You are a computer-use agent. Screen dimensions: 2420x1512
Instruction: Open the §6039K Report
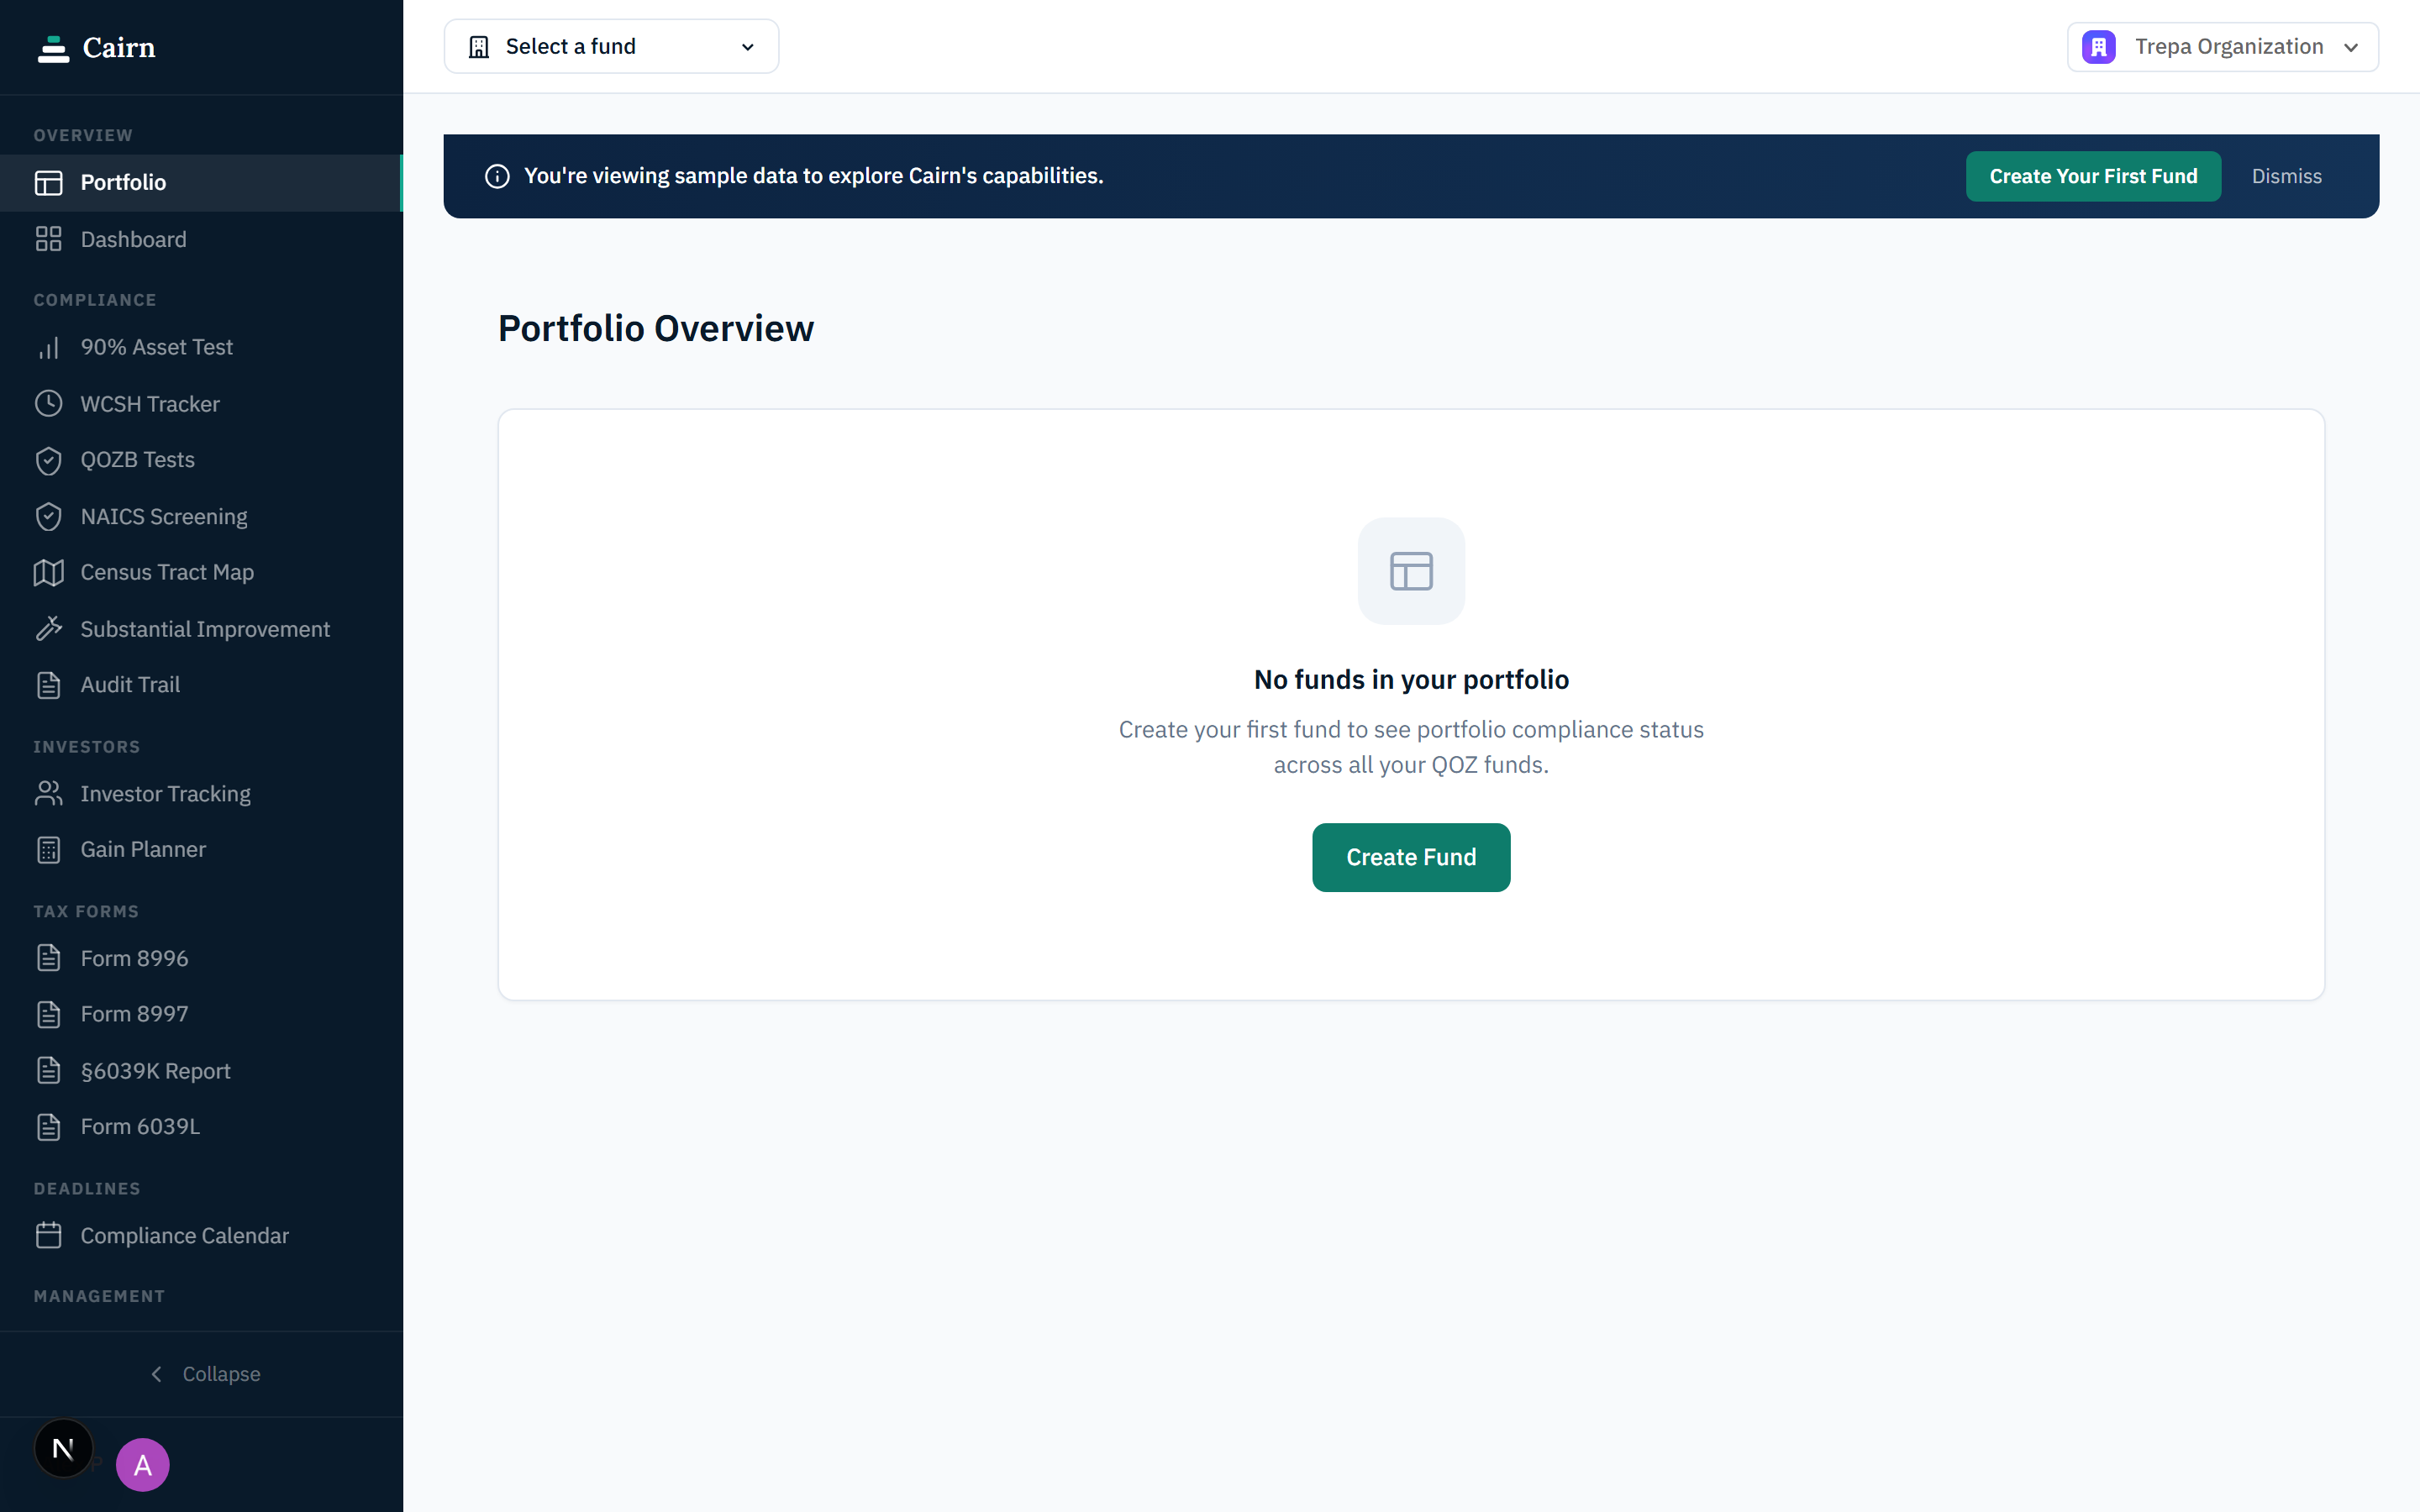201,1071
